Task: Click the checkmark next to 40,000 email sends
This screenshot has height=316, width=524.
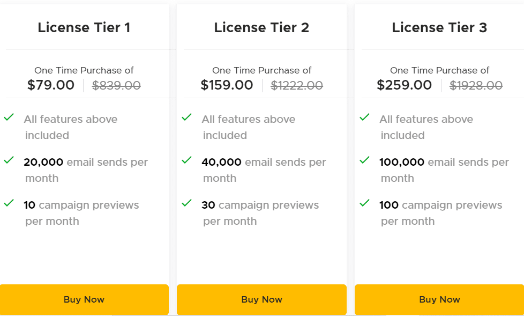Action: [x=187, y=159]
